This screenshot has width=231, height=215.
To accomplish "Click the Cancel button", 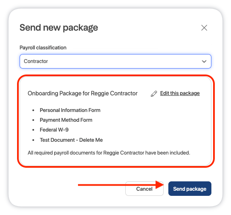I will point(144,189).
